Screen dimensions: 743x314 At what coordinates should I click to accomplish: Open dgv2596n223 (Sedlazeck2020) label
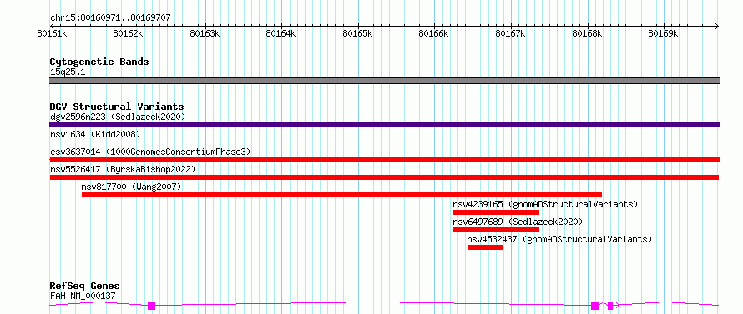coord(118,117)
